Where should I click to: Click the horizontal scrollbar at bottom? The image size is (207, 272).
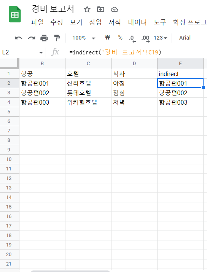coord(70,271)
